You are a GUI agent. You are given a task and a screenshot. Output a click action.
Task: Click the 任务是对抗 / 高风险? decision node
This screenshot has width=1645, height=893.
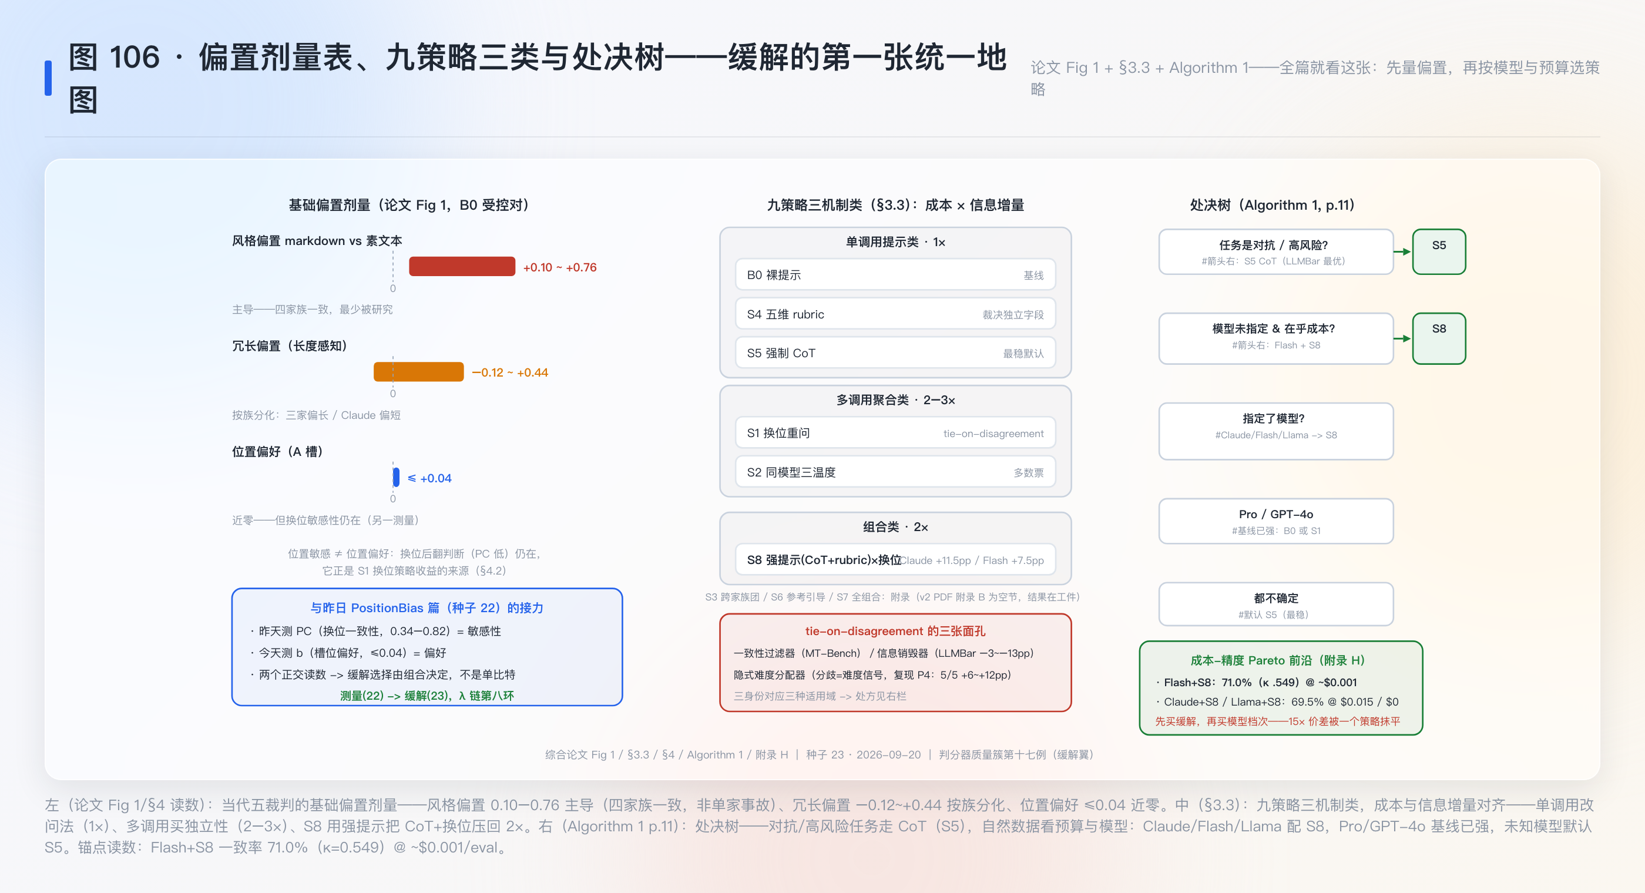pos(1275,251)
